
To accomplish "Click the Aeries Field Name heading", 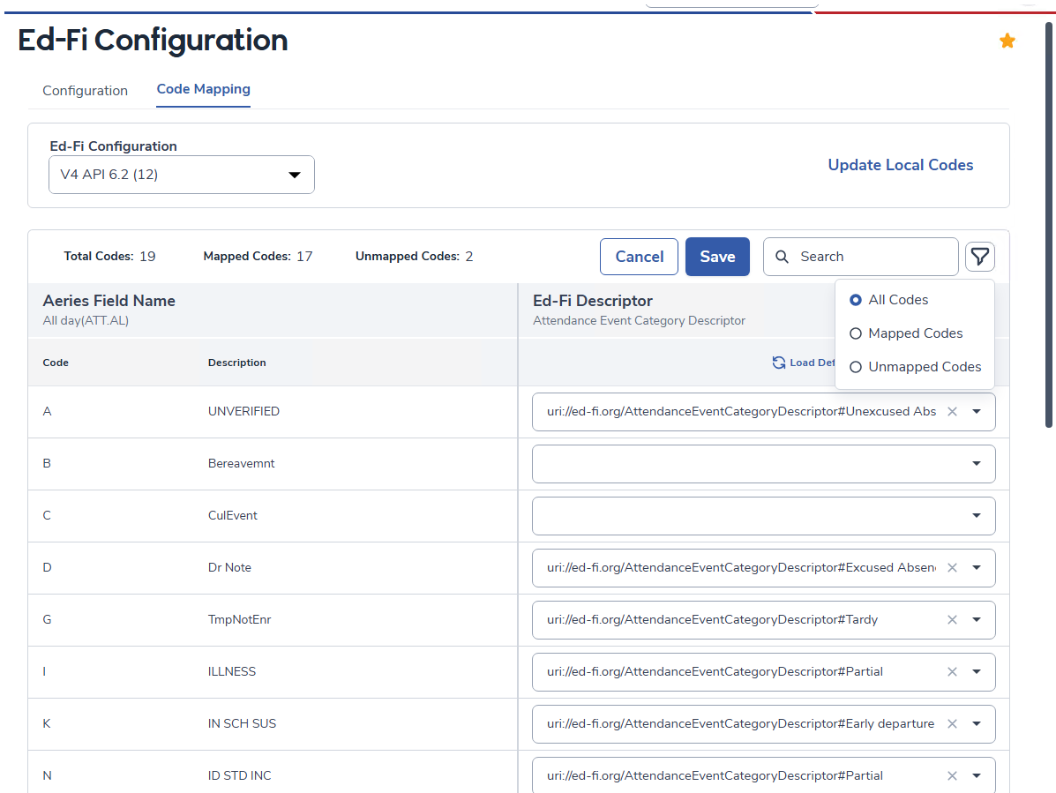I will (109, 301).
